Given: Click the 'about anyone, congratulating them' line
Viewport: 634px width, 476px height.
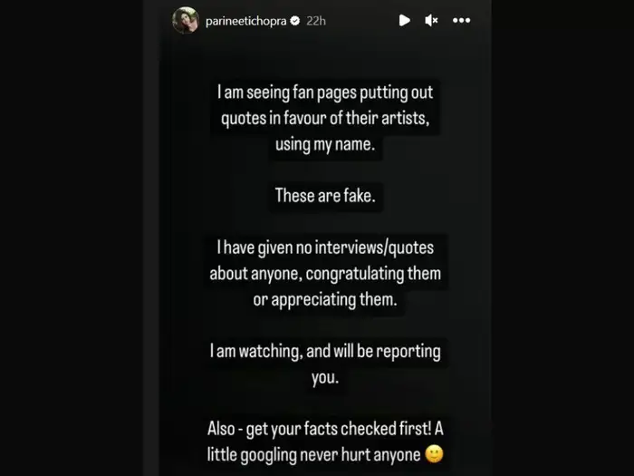Looking at the screenshot, I should click(325, 274).
